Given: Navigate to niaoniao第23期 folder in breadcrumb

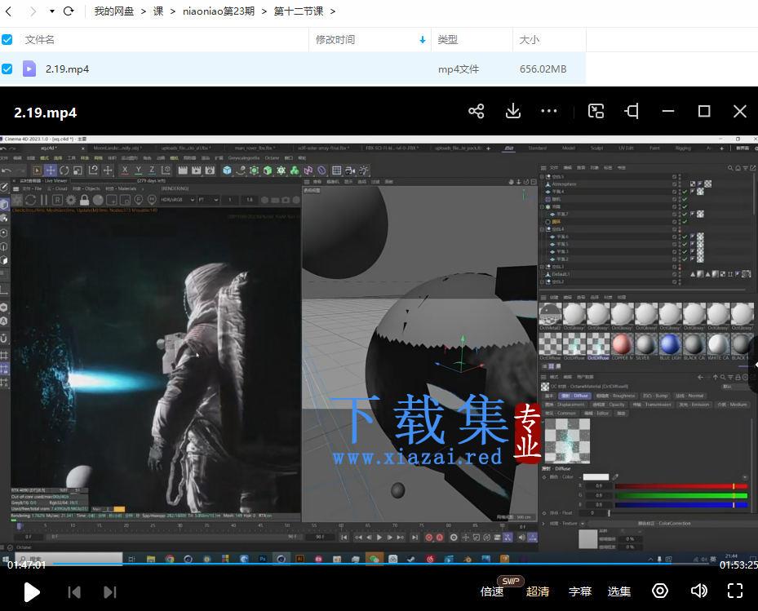Looking at the screenshot, I should [219, 11].
